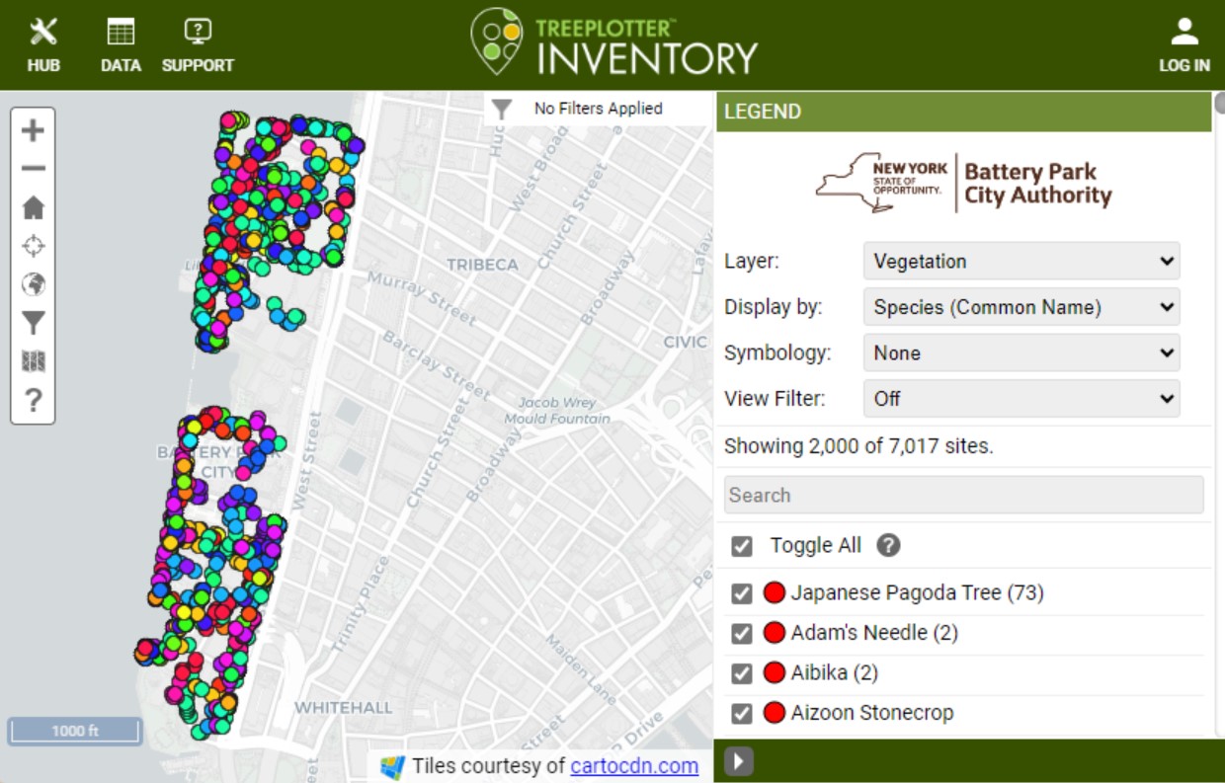Viewport: 1225px width, 783px height.
Task: Open the Layer dropdown showing Vegetation
Action: point(1021,262)
